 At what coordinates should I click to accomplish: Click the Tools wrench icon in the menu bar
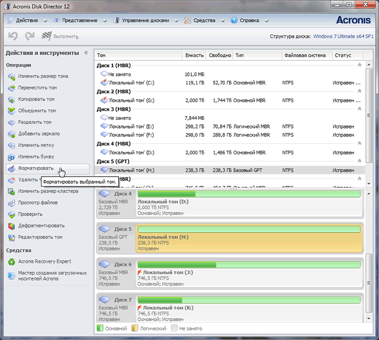[187, 20]
